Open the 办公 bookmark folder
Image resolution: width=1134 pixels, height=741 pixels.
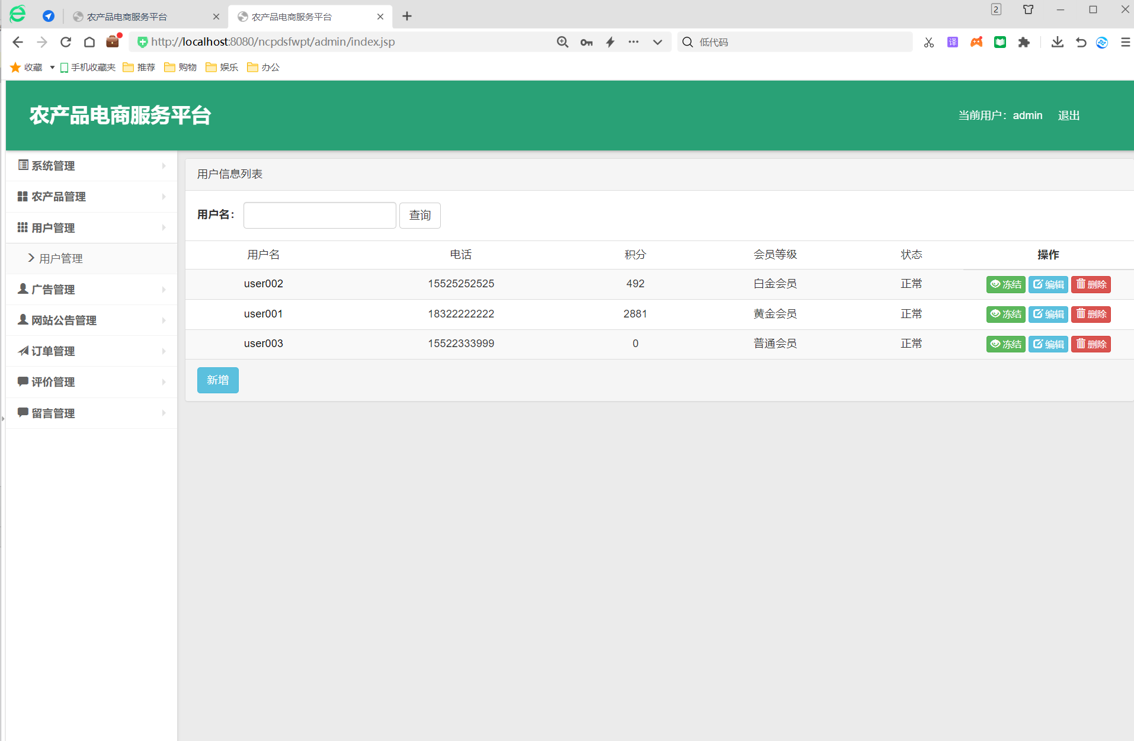pyautogui.click(x=264, y=68)
